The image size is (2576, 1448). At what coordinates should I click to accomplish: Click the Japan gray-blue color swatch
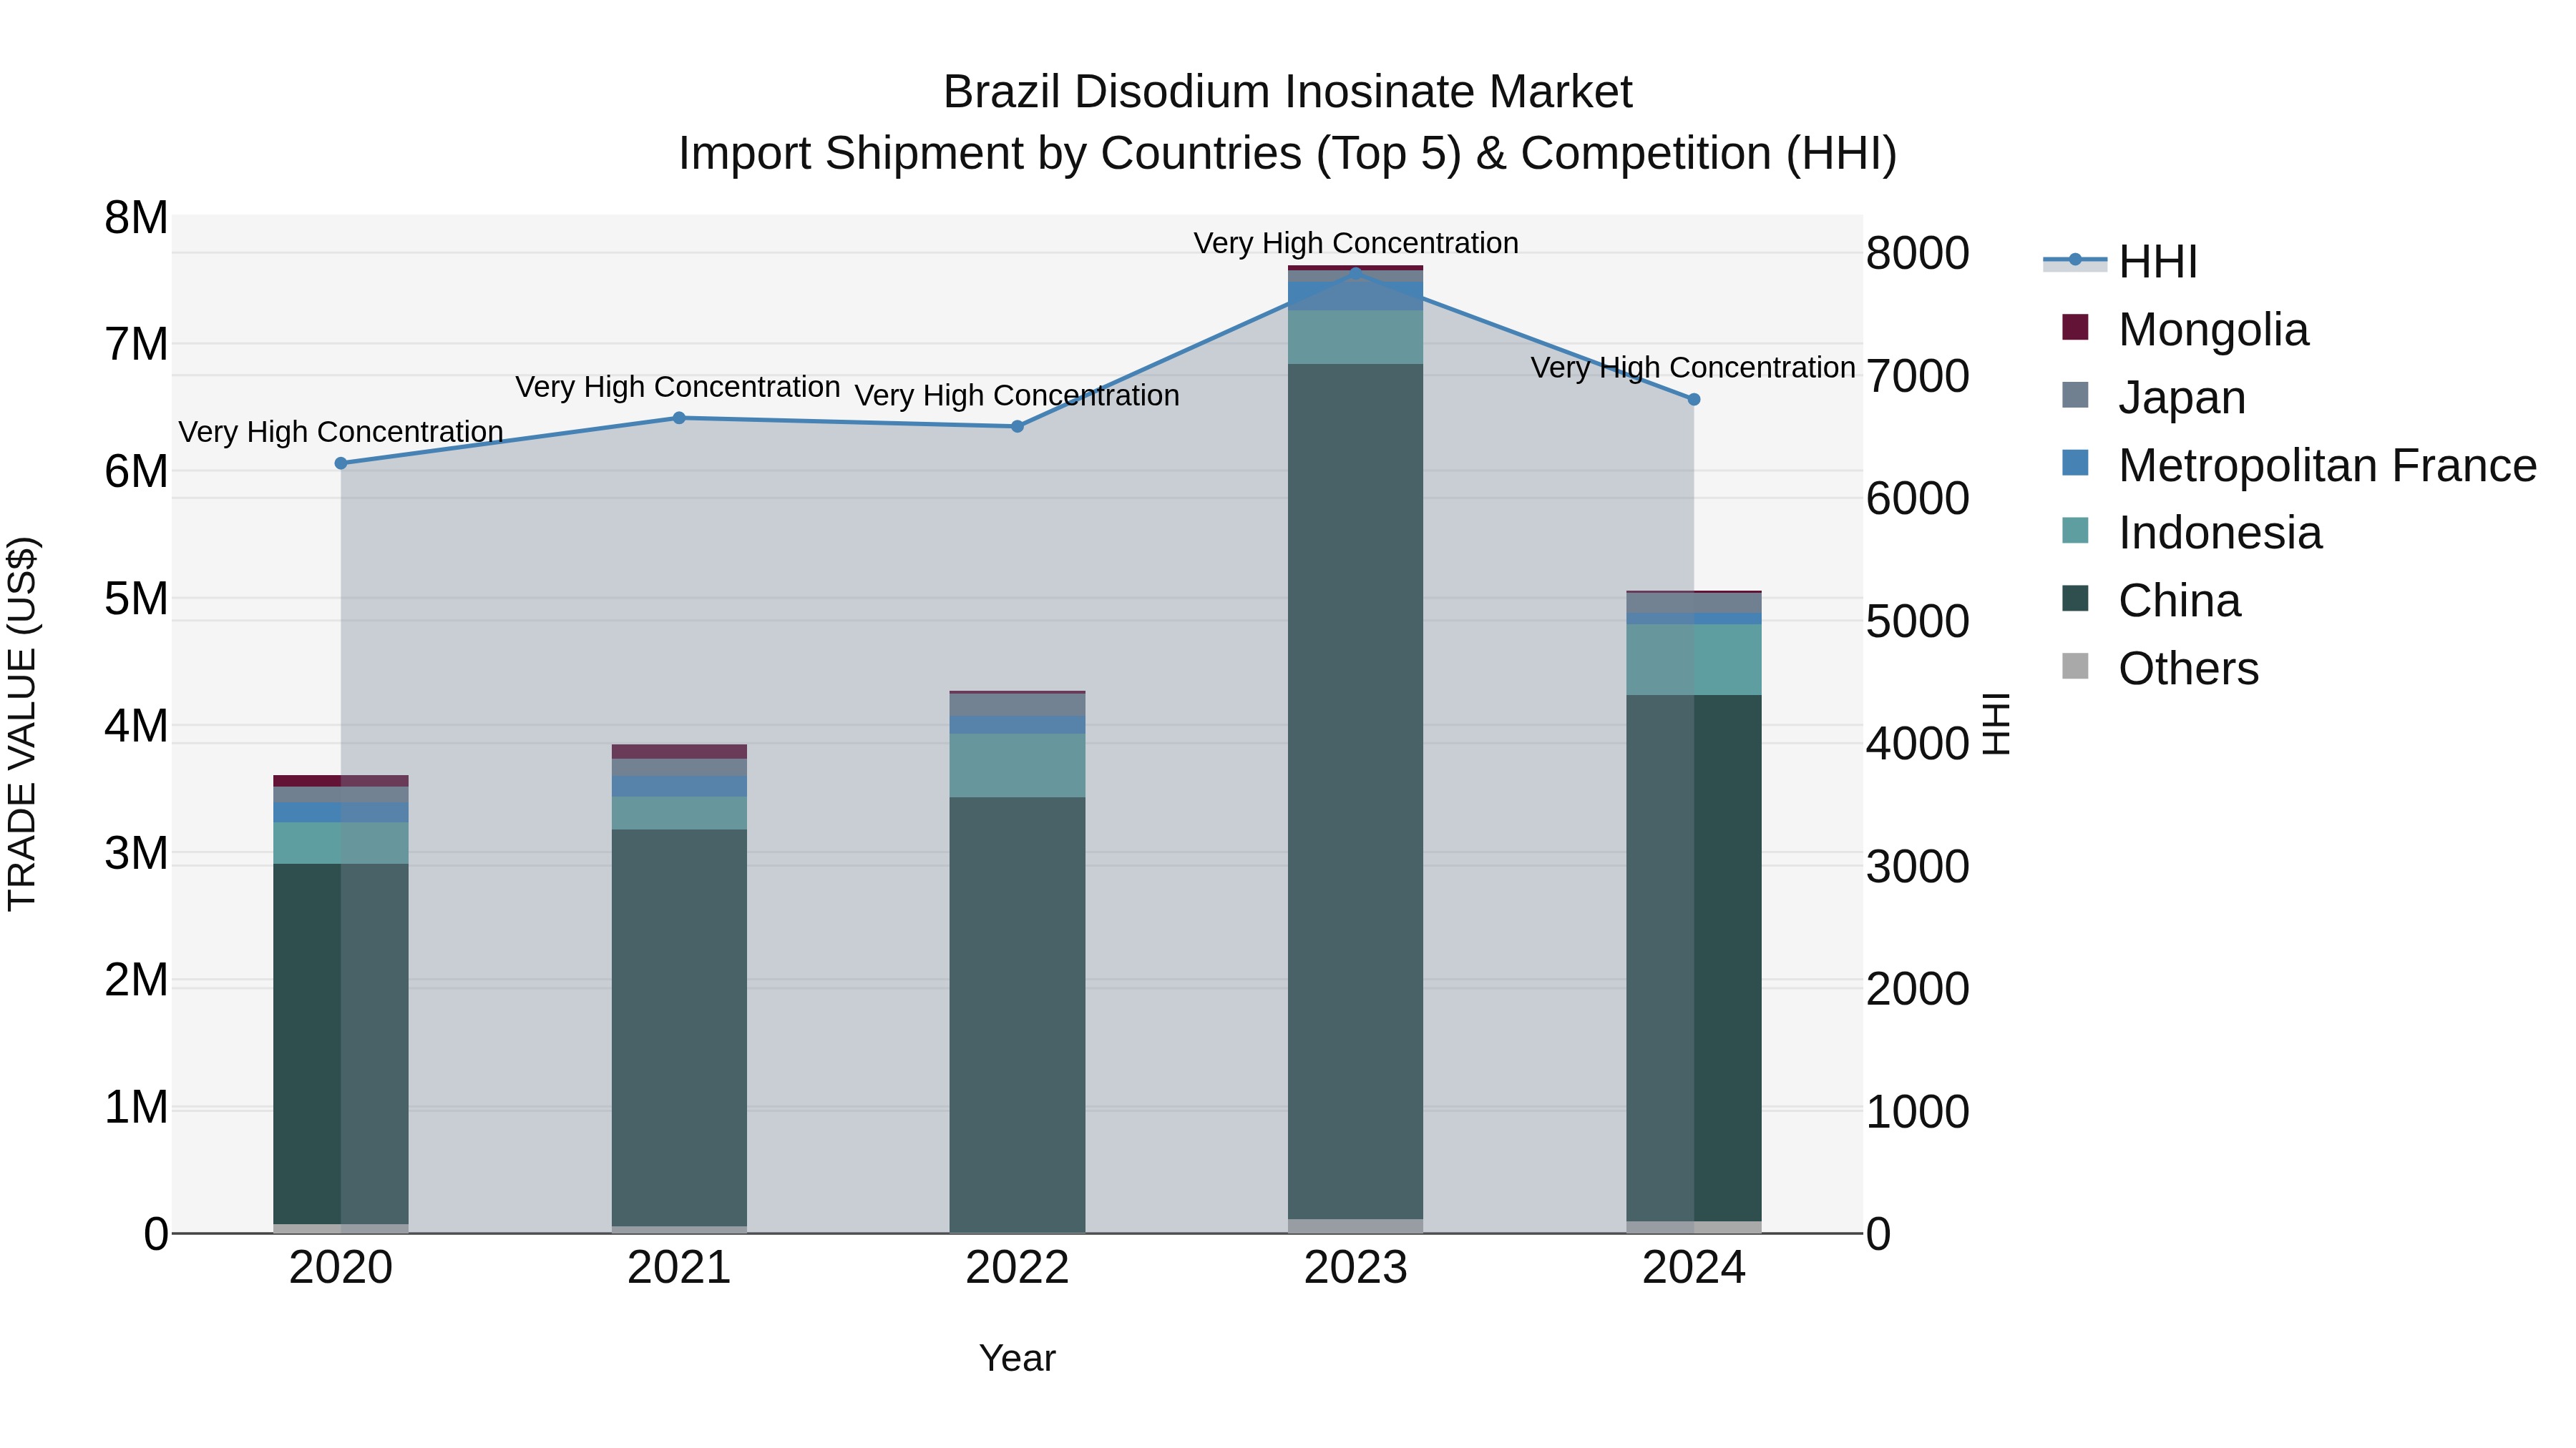click(2075, 395)
